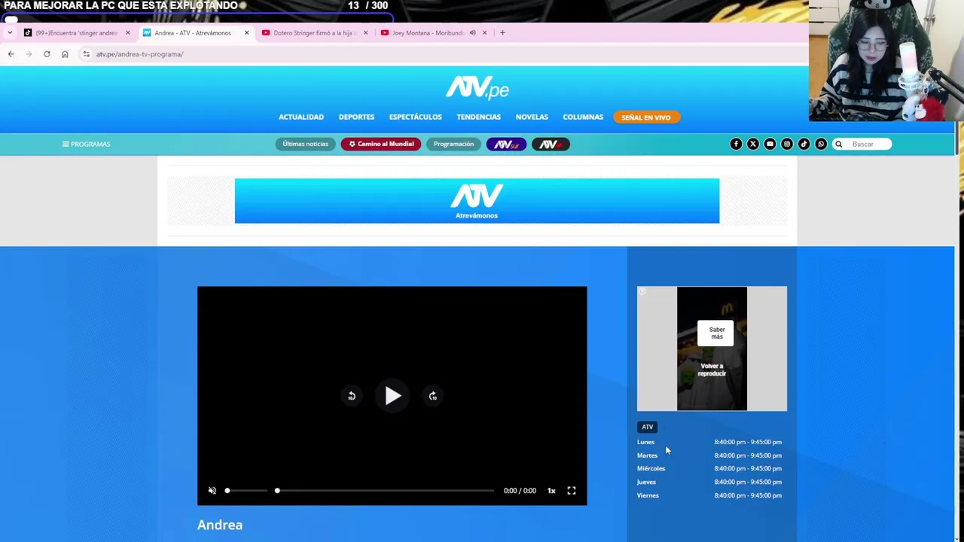Expand the browser tab list chevron
The width and height of the screenshot is (964, 542).
[x=10, y=32]
